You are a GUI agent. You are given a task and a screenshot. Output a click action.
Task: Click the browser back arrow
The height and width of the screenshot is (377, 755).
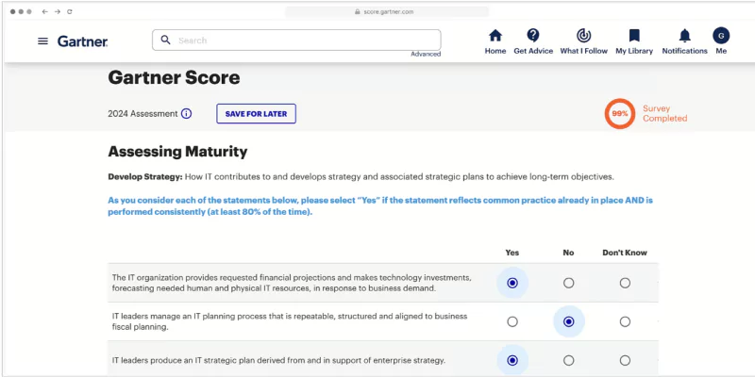pos(43,11)
